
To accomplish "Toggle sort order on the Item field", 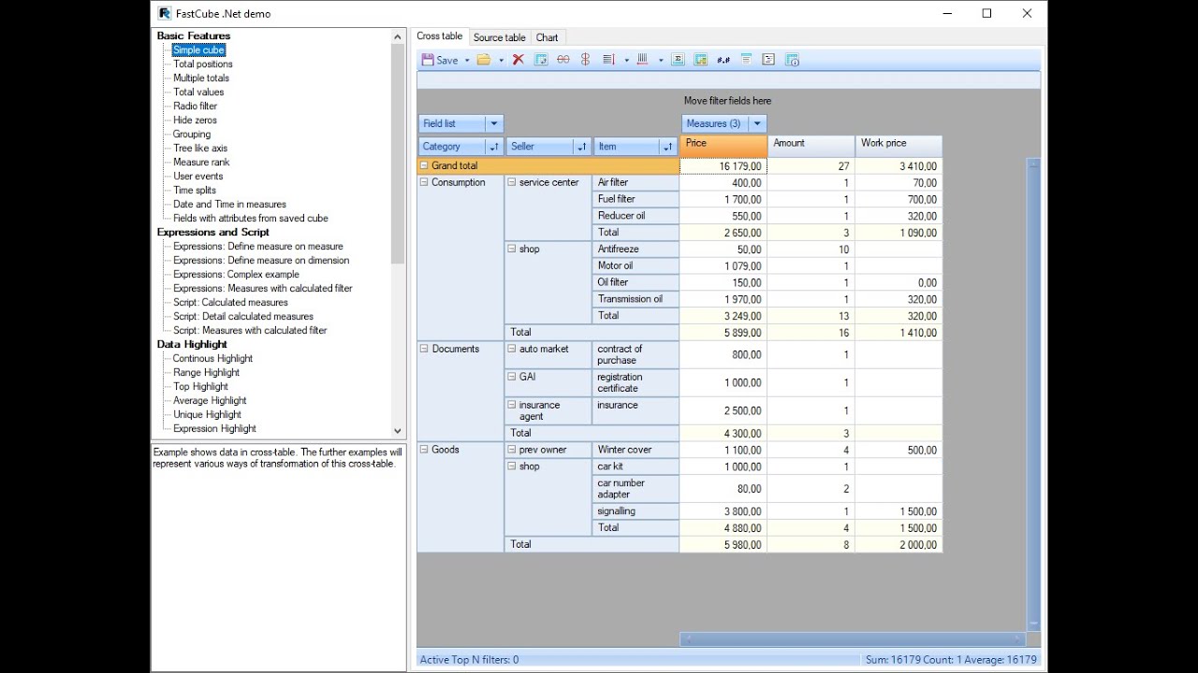I will (668, 147).
